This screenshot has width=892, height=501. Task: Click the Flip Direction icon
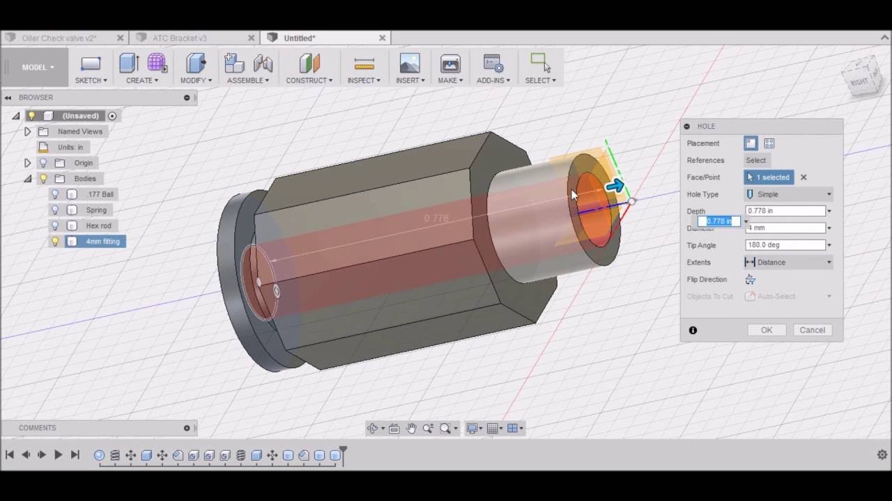click(x=751, y=280)
